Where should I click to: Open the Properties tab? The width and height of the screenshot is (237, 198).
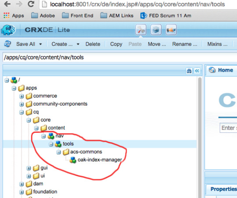click(x=223, y=189)
